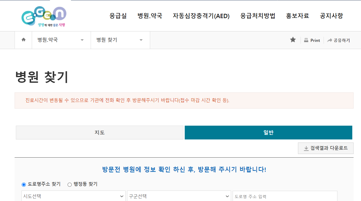Screen dimensions: 361x201
Task: Click the home icon in the breadcrumb
Action: pyautogui.click(x=23, y=40)
